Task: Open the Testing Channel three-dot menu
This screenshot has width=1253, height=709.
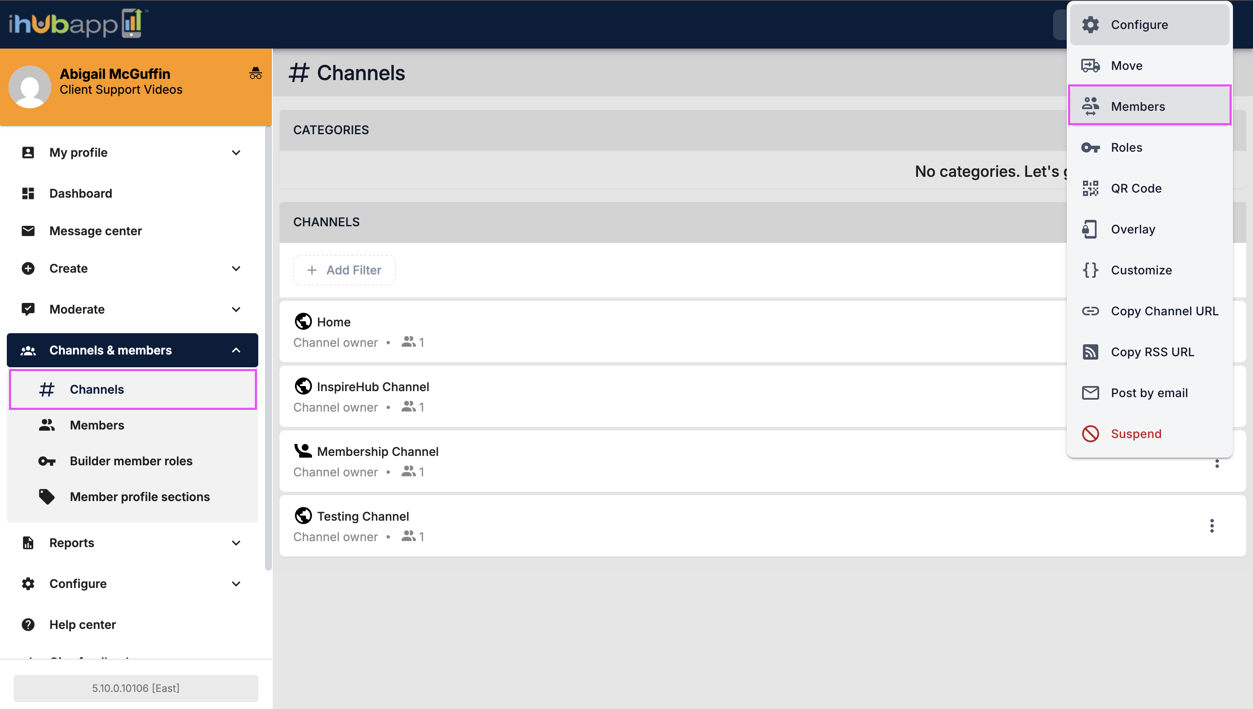Action: 1212,526
